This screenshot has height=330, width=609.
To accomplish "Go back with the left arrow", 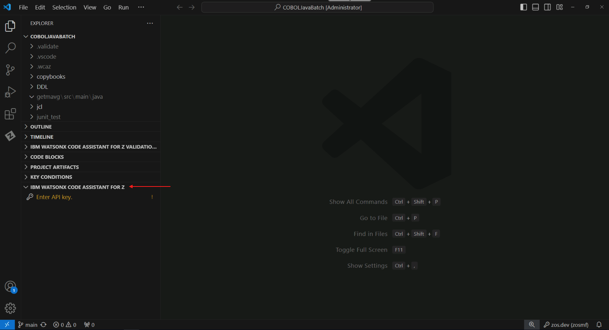I will 180,7.
